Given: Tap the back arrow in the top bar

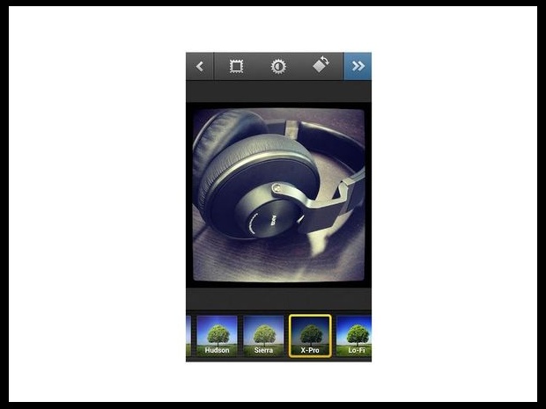Looking at the screenshot, I should [x=200, y=66].
